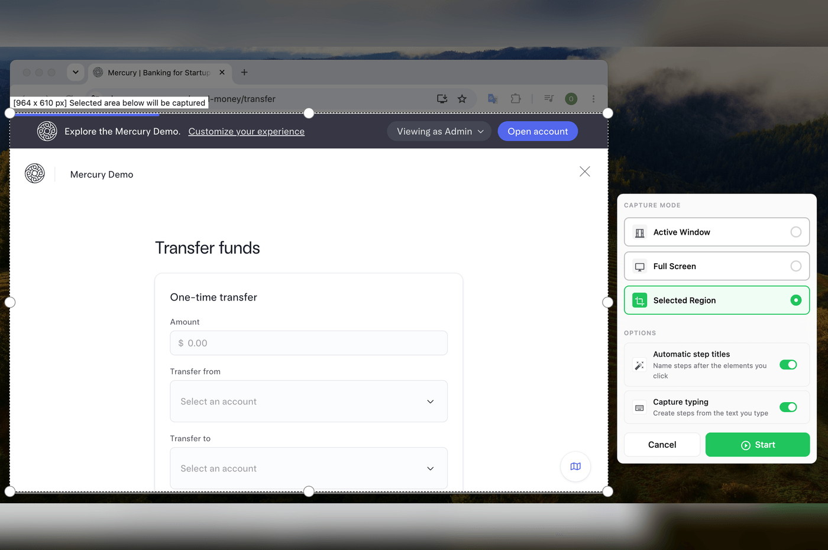Click the Mercury logo in the demo banner
This screenshot has height=550, width=828.
47,131
